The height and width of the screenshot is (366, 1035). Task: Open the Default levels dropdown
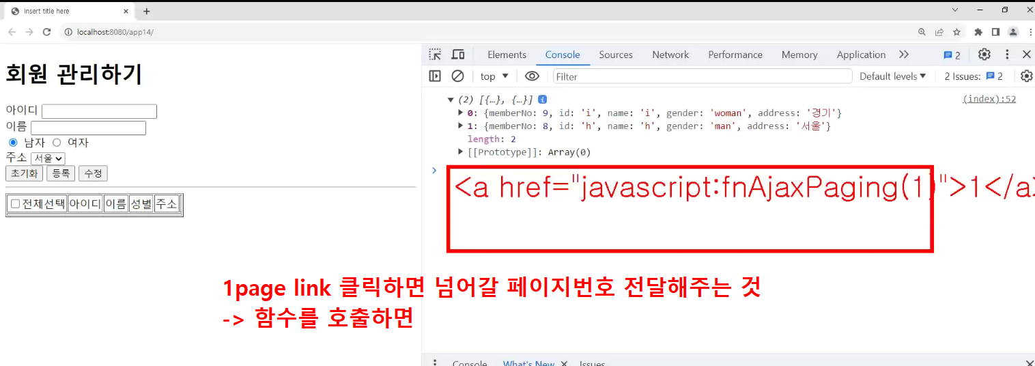[x=892, y=76]
